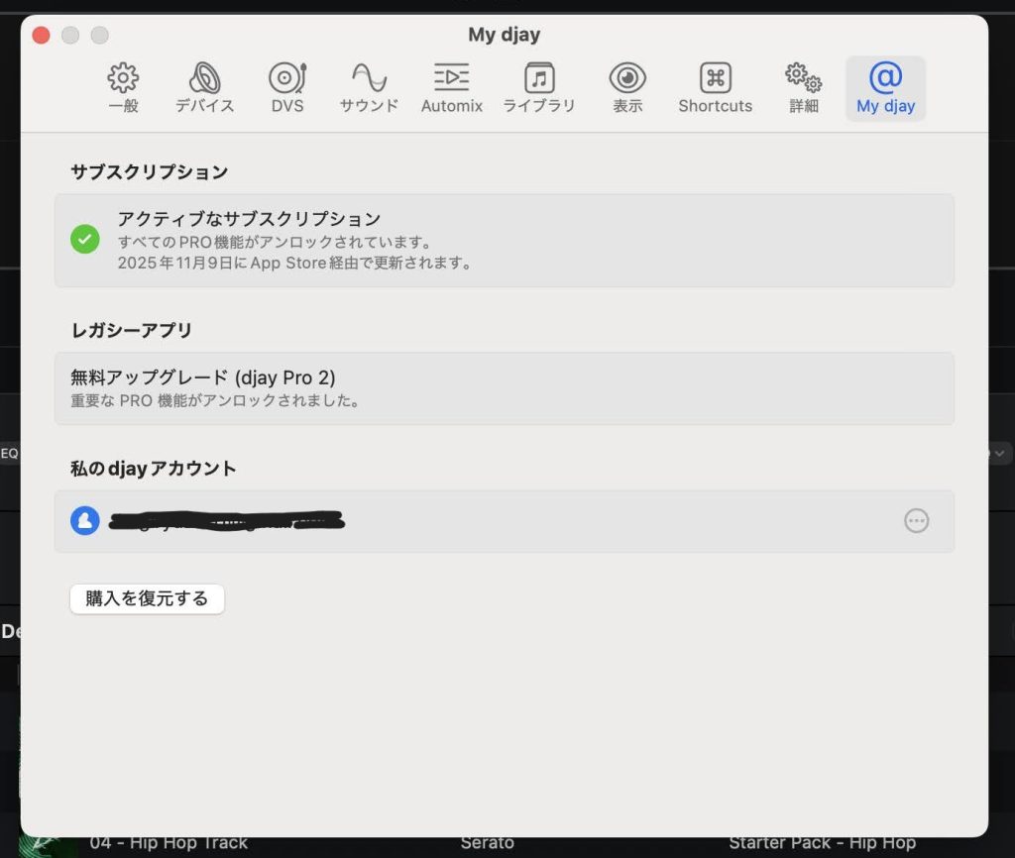Select the My djay @ tab
The width and height of the screenshot is (1015, 858).
coord(885,88)
